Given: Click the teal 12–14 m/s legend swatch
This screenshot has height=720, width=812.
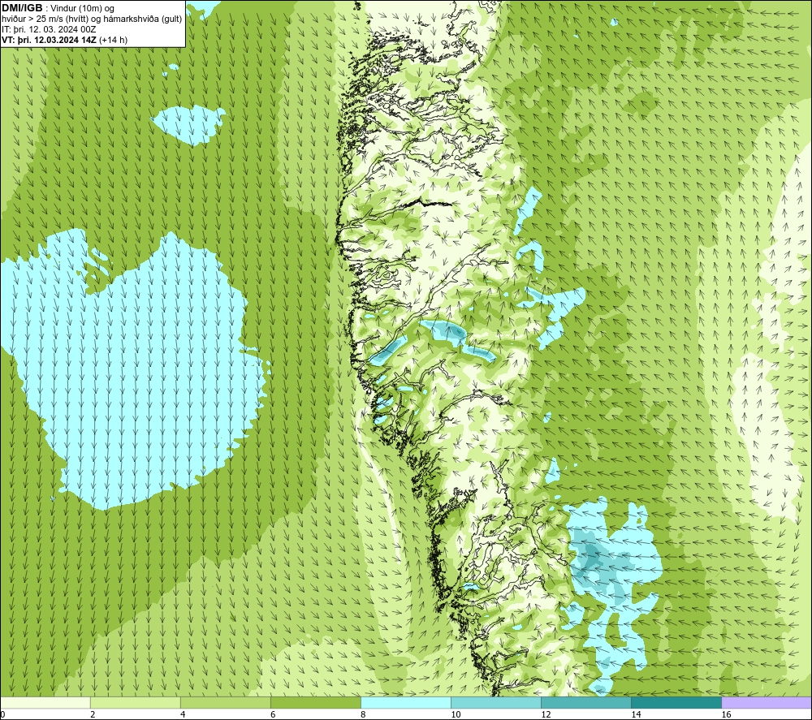Looking at the screenshot, I should click(x=585, y=702).
